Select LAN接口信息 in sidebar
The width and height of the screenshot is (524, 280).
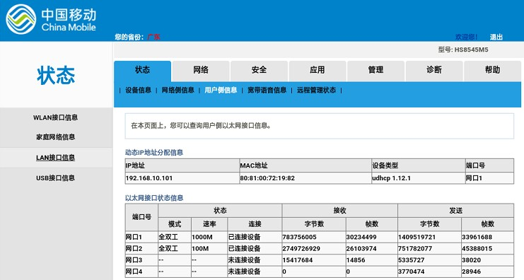[55, 158]
